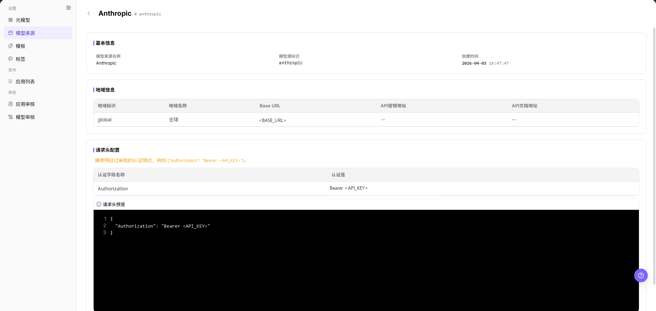Screen dimensions: 656x311
Task: Click the creation date 2026-04-03
Action: [x=474, y=63]
